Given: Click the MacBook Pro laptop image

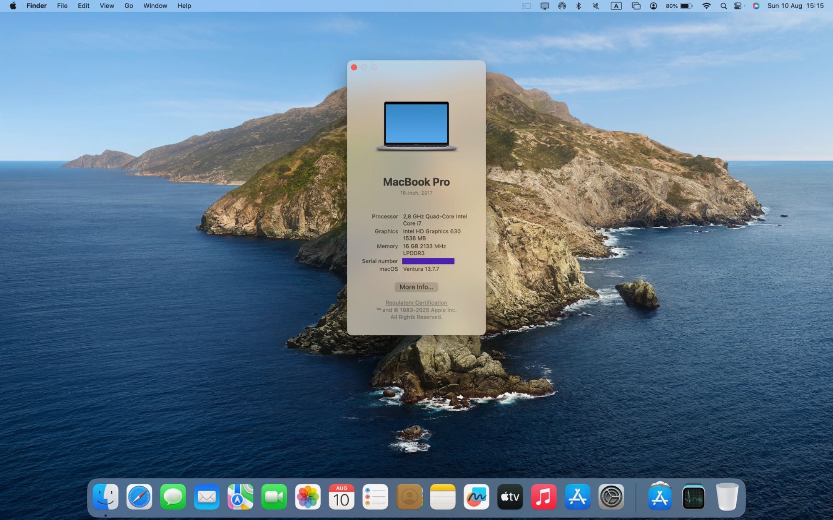Looking at the screenshot, I should (x=416, y=126).
